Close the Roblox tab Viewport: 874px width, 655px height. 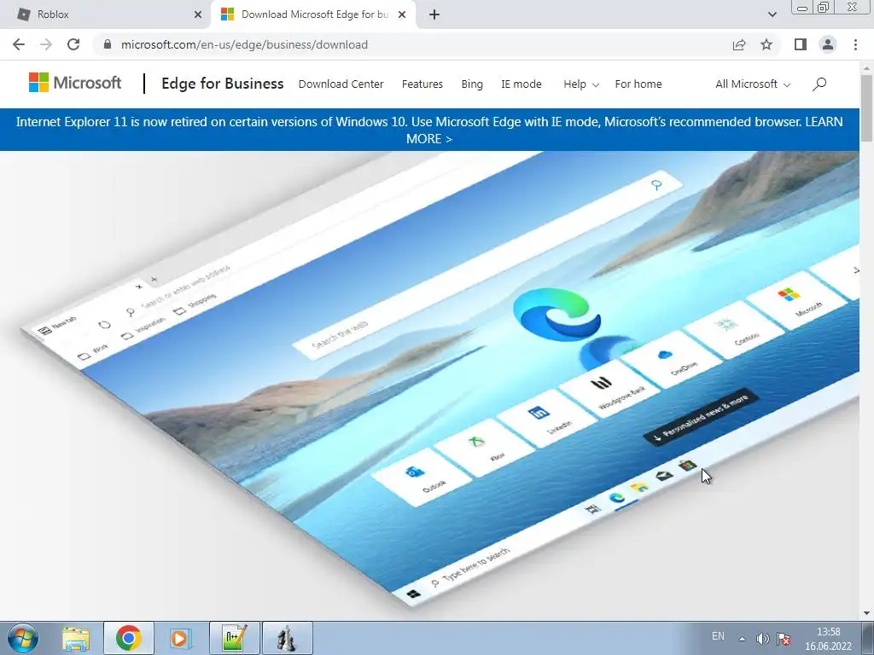[x=198, y=14]
